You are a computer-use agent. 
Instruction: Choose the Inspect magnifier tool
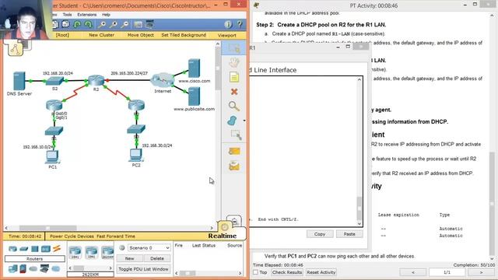pyautogui.click(x=233, y=106)
